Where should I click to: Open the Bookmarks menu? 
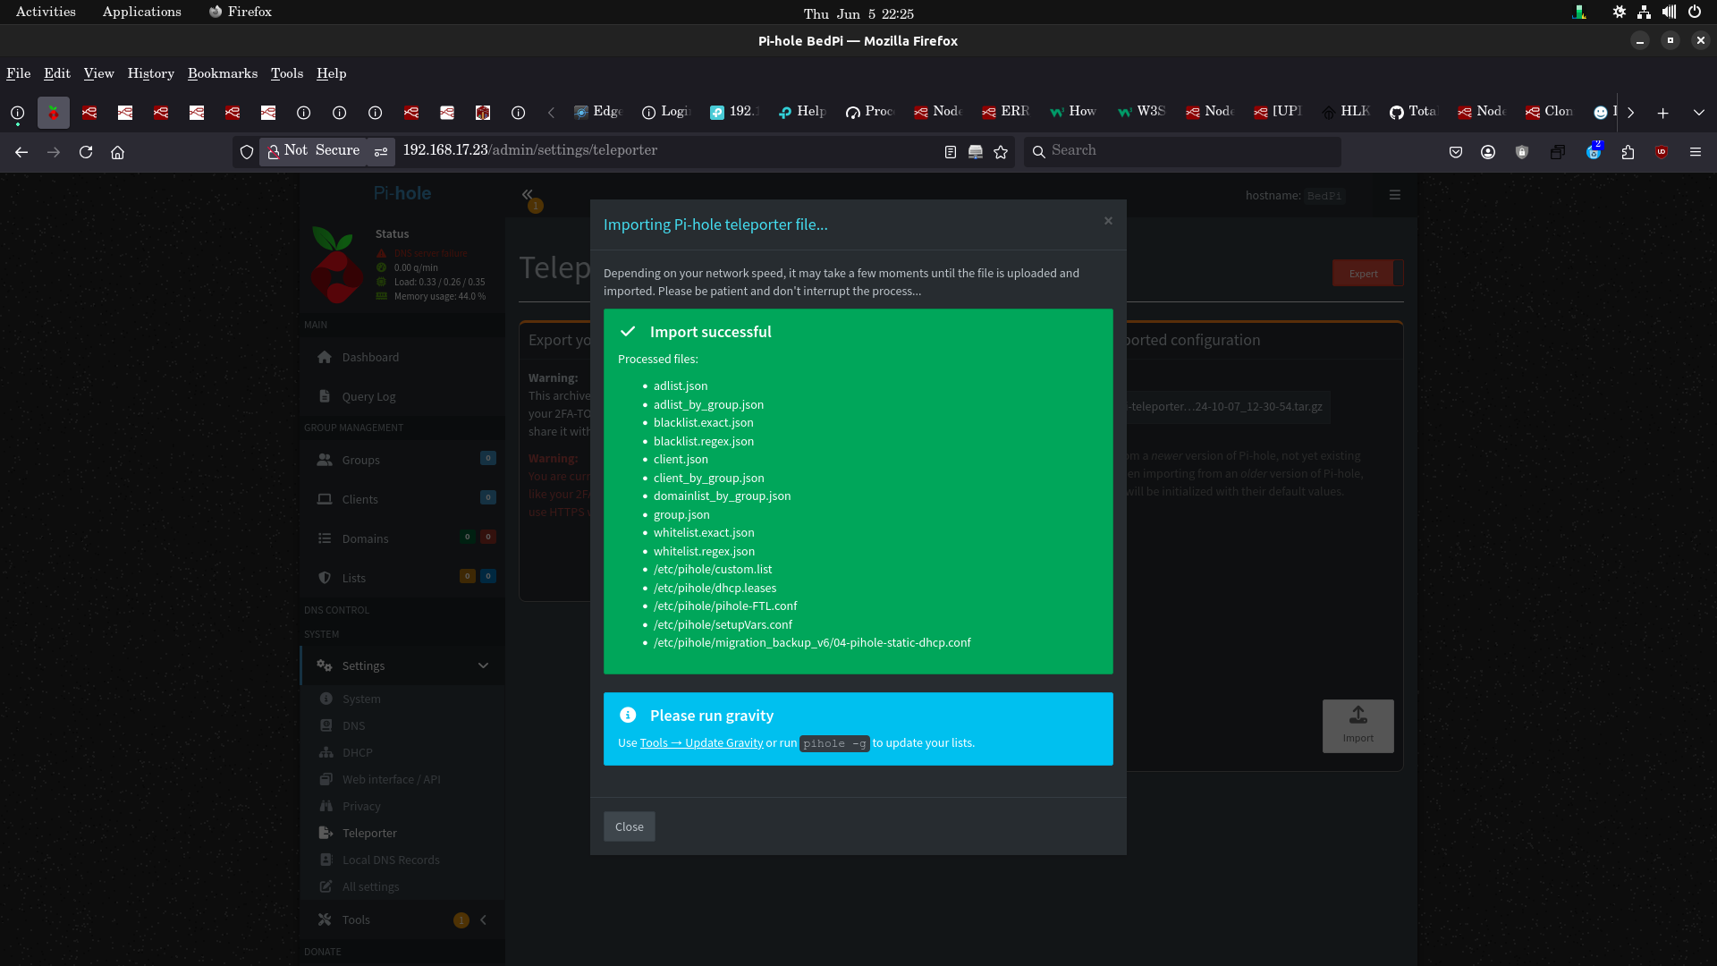223,73
